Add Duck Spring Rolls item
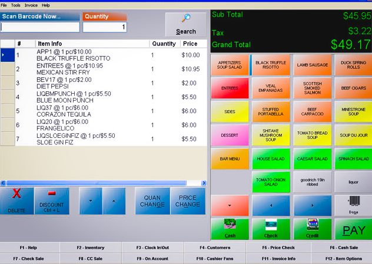The width and height of the screenshot is (372, 264). pyautogui.click(x=354, y=65)
